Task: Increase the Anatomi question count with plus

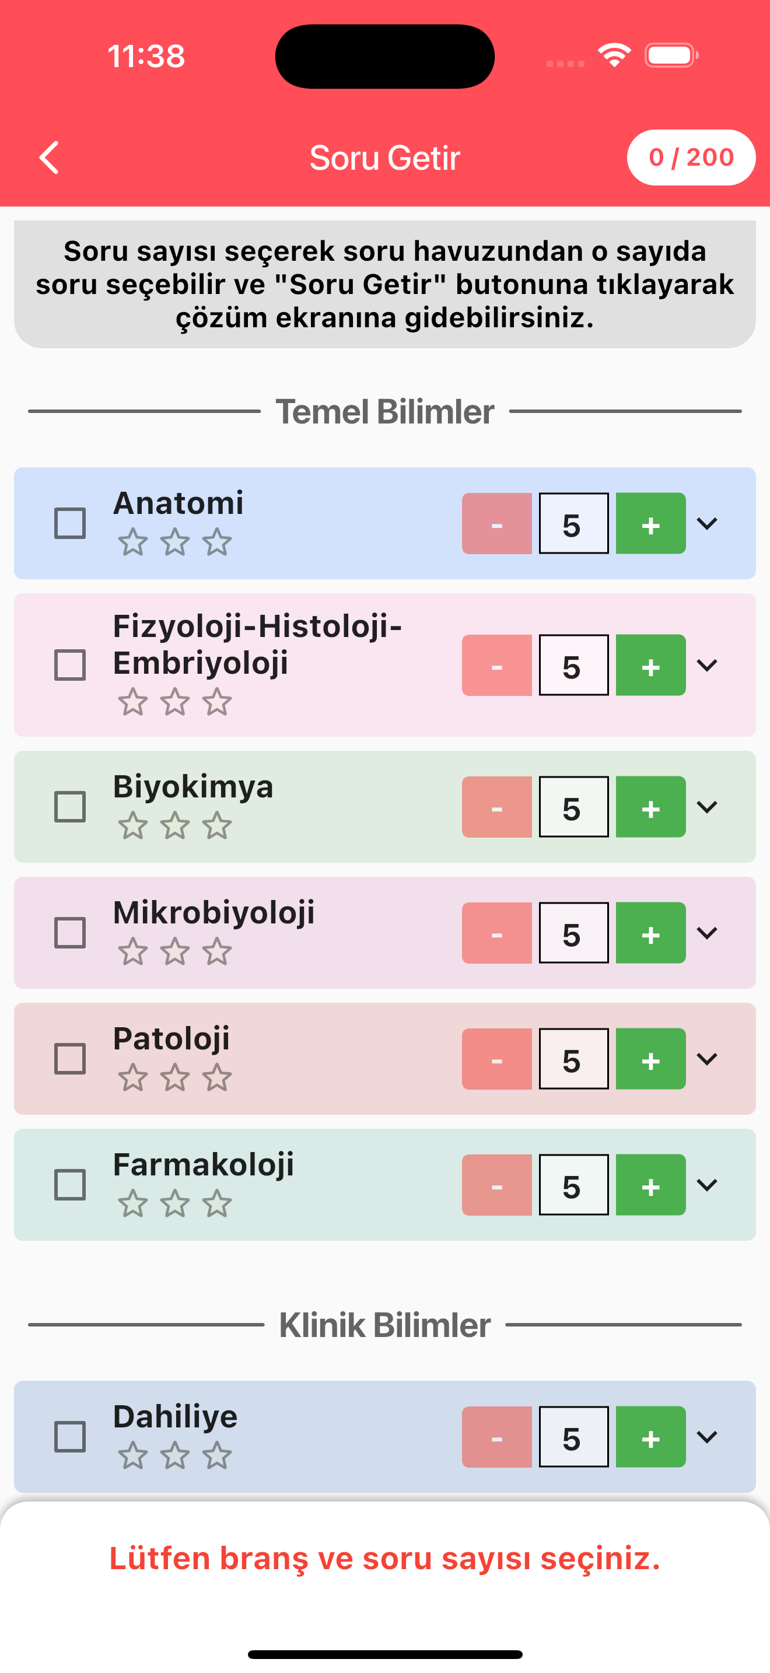Action: point(650,523)
